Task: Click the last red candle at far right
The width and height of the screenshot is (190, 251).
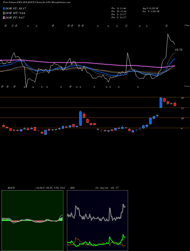Action: [175, 104]
